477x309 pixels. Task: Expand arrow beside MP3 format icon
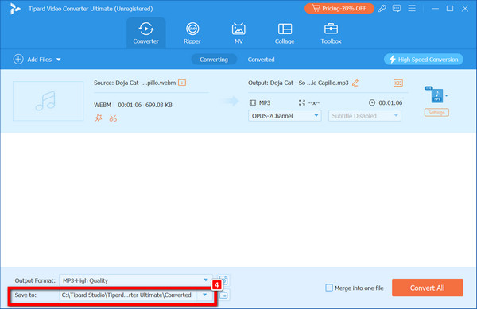click(447, 95)
